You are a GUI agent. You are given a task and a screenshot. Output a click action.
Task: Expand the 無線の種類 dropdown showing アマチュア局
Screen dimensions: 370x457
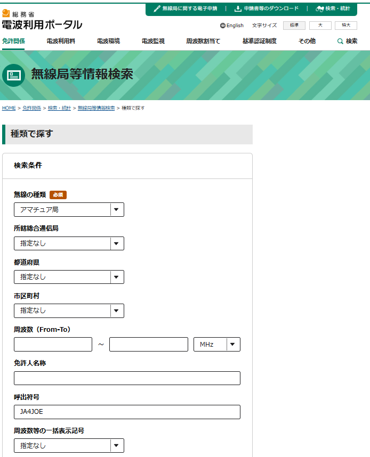[69, 209]
